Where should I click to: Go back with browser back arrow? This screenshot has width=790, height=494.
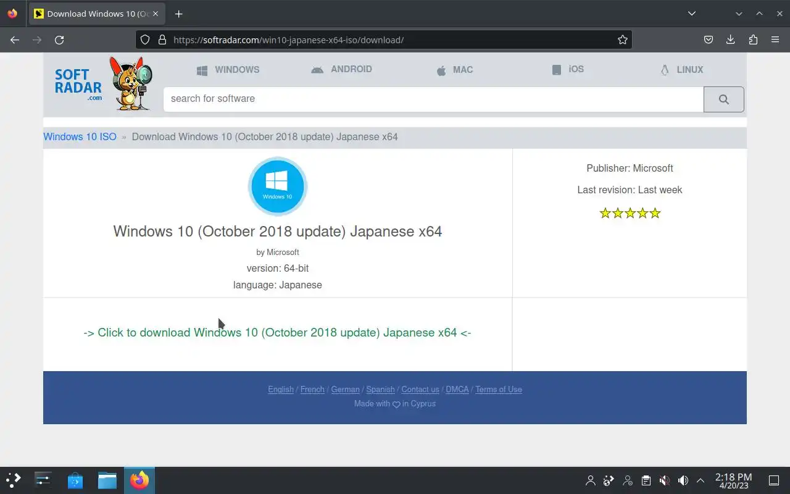tap(15, 40)
